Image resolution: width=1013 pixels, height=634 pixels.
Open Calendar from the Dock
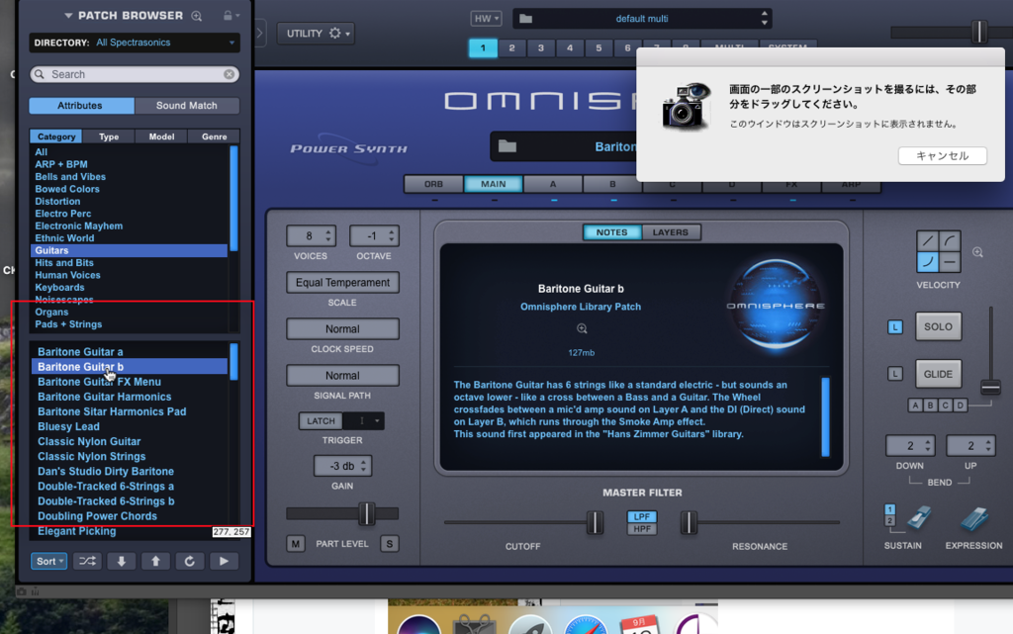[640, 624]
